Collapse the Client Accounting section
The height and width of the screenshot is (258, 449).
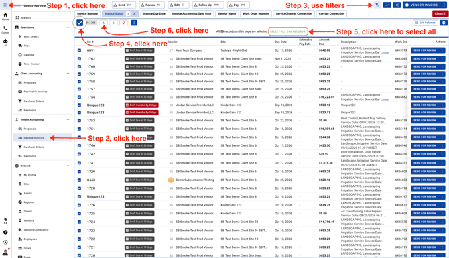[68, 74]
